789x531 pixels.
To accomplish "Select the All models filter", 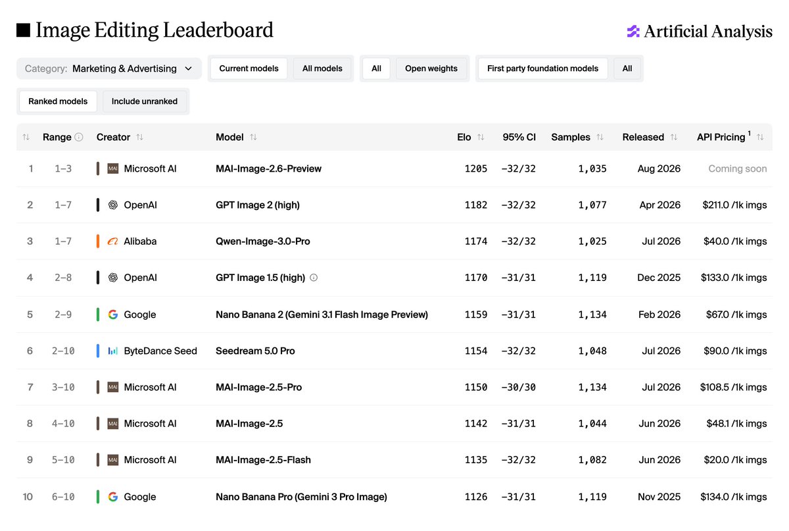I will pyautogui.click(x=322, y=68).
